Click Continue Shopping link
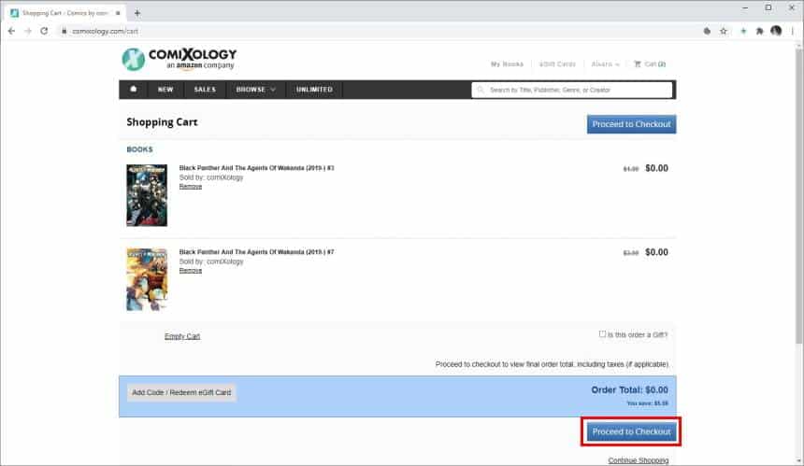Image resolution: width=804 pixels, height=466 pixels. click(639, 459)
